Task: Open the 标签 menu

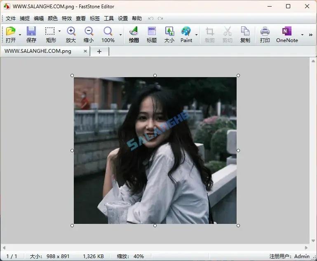Action: click(x=95, y=19)
